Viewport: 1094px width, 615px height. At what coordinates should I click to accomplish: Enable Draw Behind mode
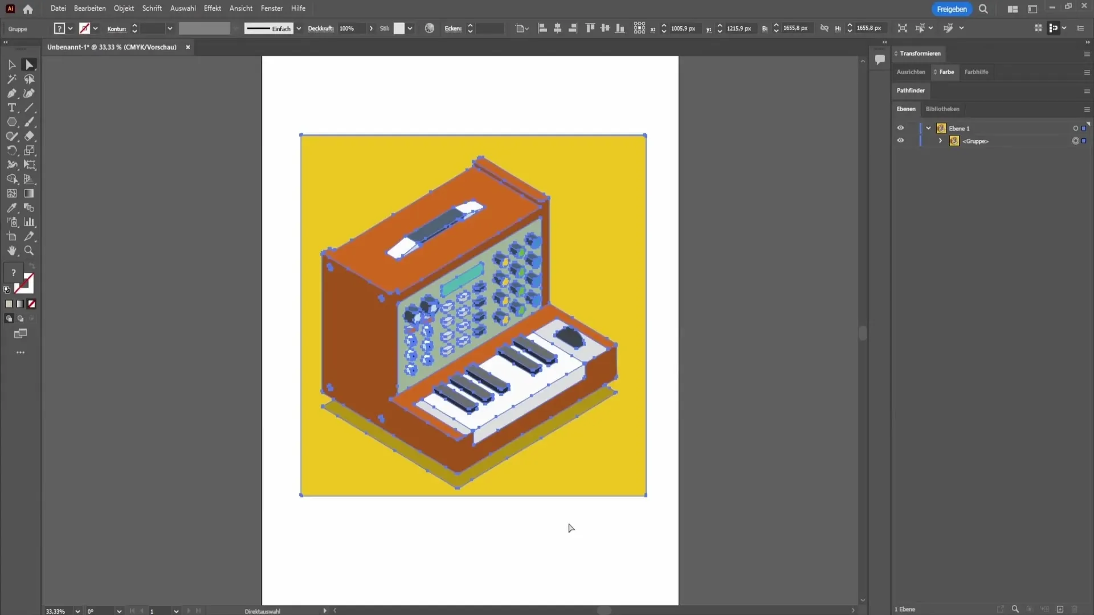[21, 319]
